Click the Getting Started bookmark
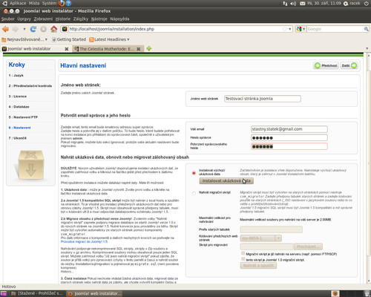The height and width of the screenshot is (297, 371). [69, 39]
